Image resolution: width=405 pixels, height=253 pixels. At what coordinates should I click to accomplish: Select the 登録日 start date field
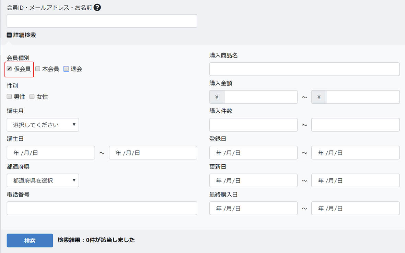pyautogui.click(x=253, y=153)
